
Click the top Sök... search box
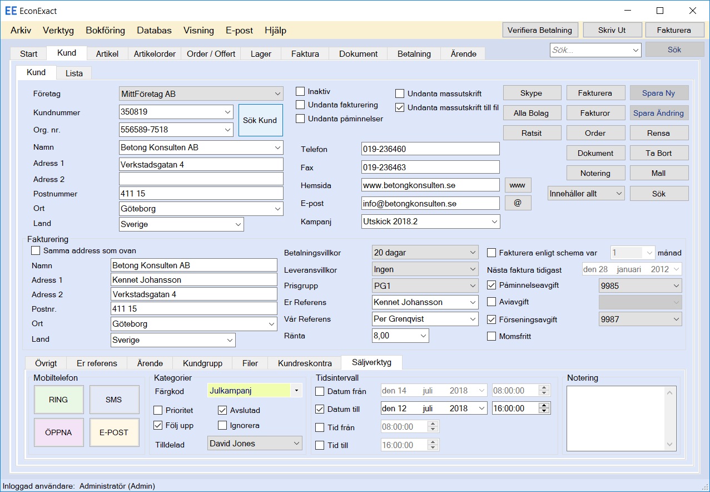pos(595,50)
